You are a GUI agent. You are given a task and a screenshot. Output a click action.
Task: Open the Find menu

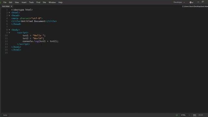click(x=38, y=2)
